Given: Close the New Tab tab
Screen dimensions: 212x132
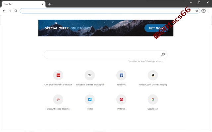Looking at the screenshot, I should (x=42, y=4).
